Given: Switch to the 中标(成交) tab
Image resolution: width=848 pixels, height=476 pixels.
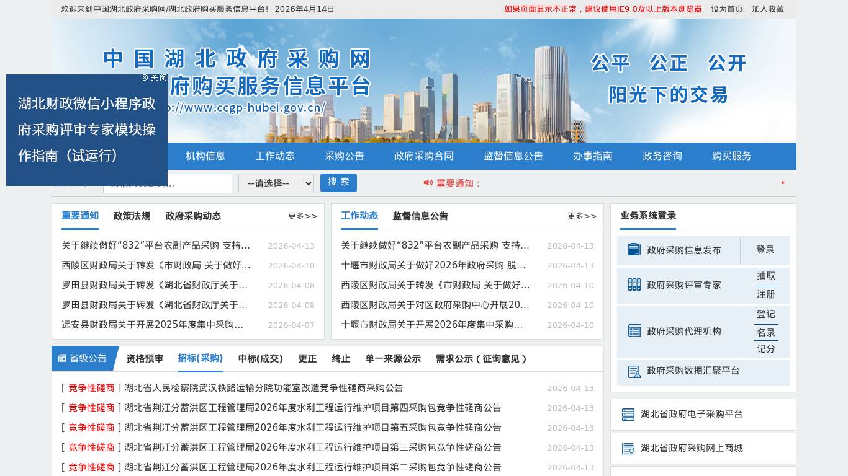Looking at the screenshot, I should pos(259,358).
